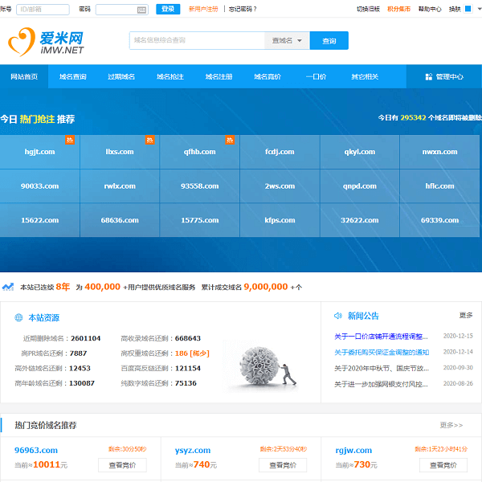The height and width of the screenshot is (482, 482).
Task: Click the iMW.NET heart logo
Action: click(x=46, y=42)
